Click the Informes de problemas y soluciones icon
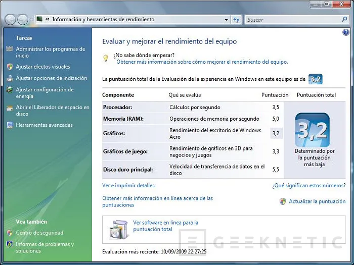Viewport: 354px width, 265px height. coord(10,244)
